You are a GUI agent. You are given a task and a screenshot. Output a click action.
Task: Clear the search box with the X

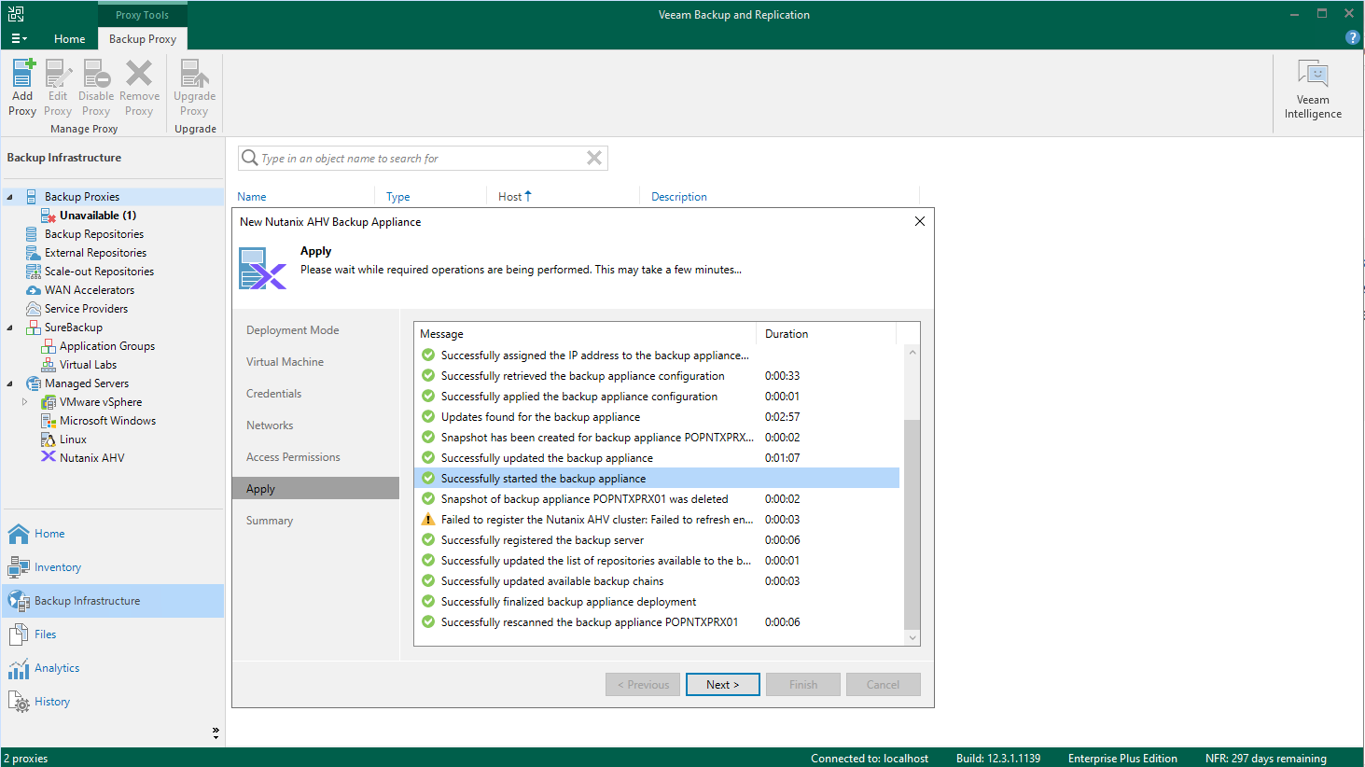click(x=593, y=158)
